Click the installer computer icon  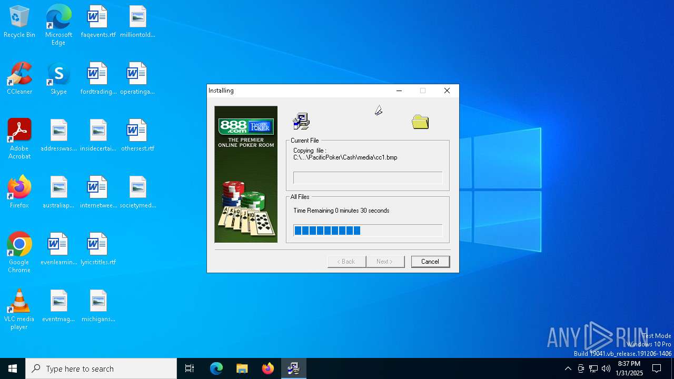point(301,122)
